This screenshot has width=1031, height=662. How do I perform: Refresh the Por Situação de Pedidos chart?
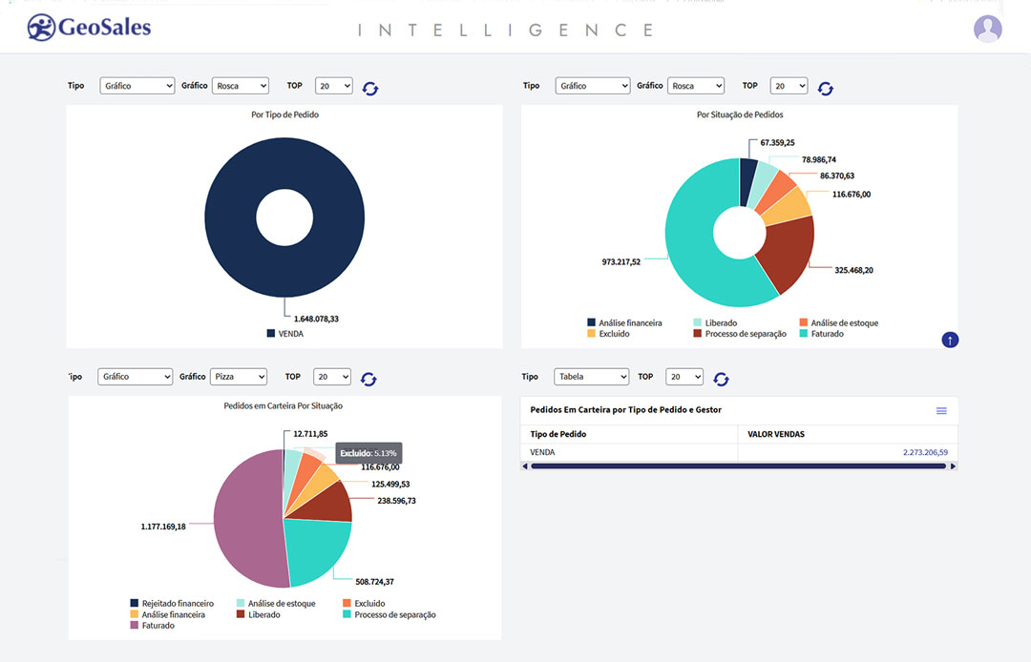click(826, 88)
